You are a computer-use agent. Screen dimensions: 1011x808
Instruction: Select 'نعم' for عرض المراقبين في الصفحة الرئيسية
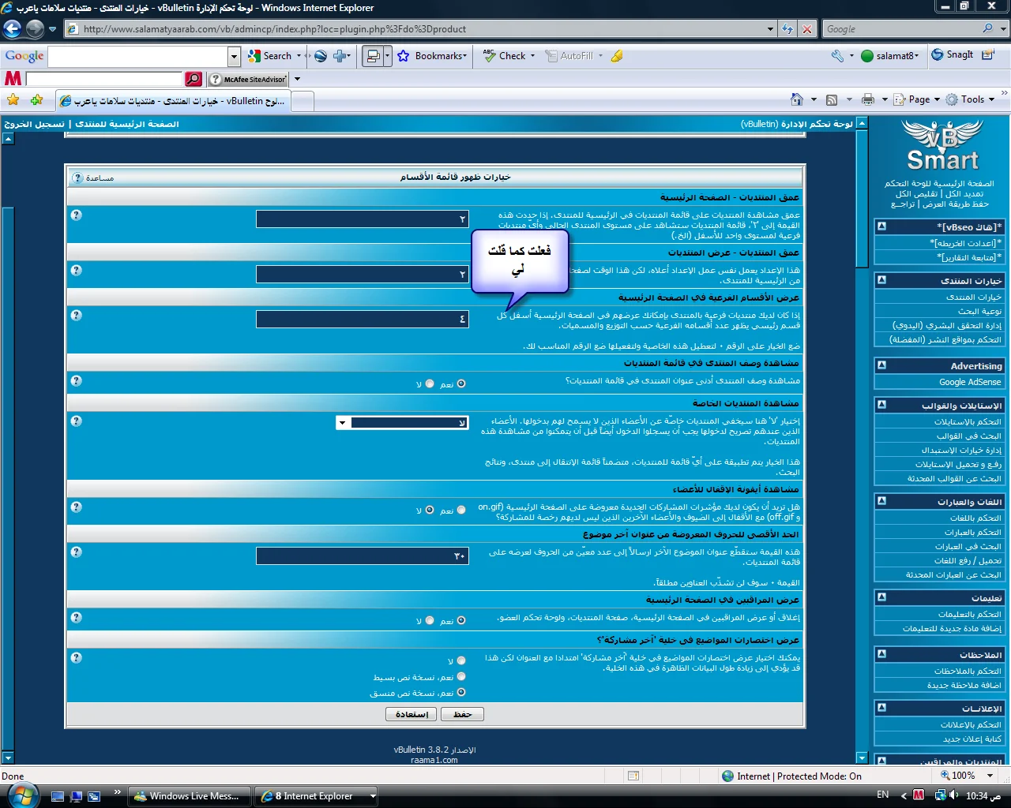point(461,621)
